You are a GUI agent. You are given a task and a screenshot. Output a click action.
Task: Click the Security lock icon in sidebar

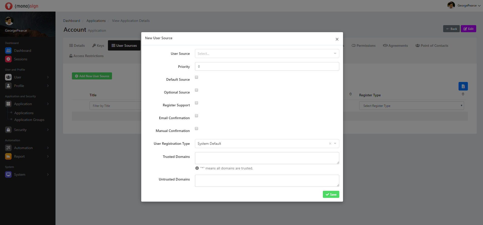click(8, 130)
